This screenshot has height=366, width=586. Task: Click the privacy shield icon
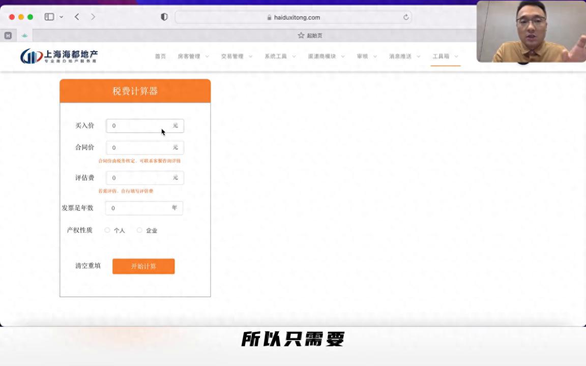[x=164, y=17]
